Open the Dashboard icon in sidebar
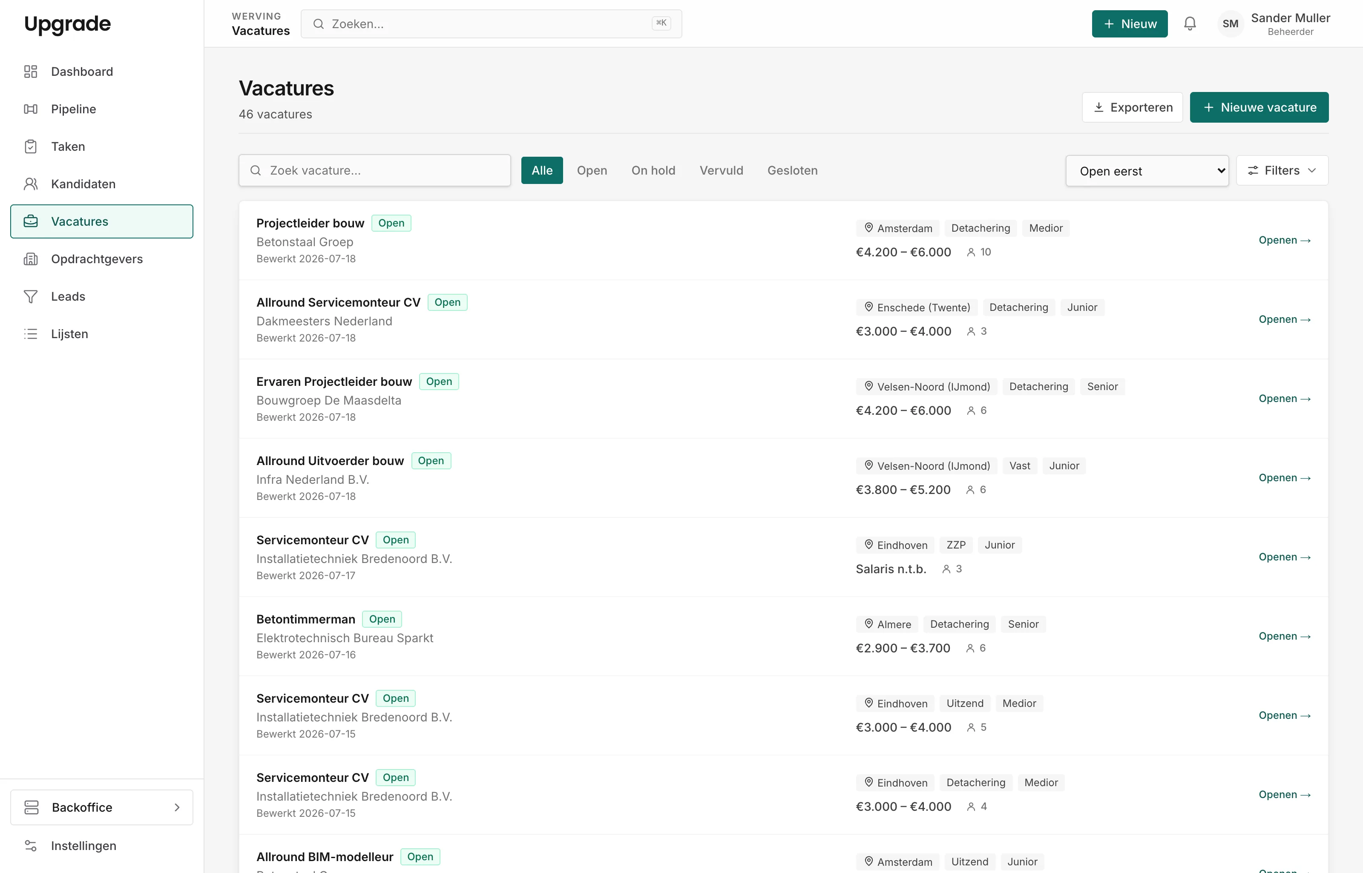 coord(31,72)
